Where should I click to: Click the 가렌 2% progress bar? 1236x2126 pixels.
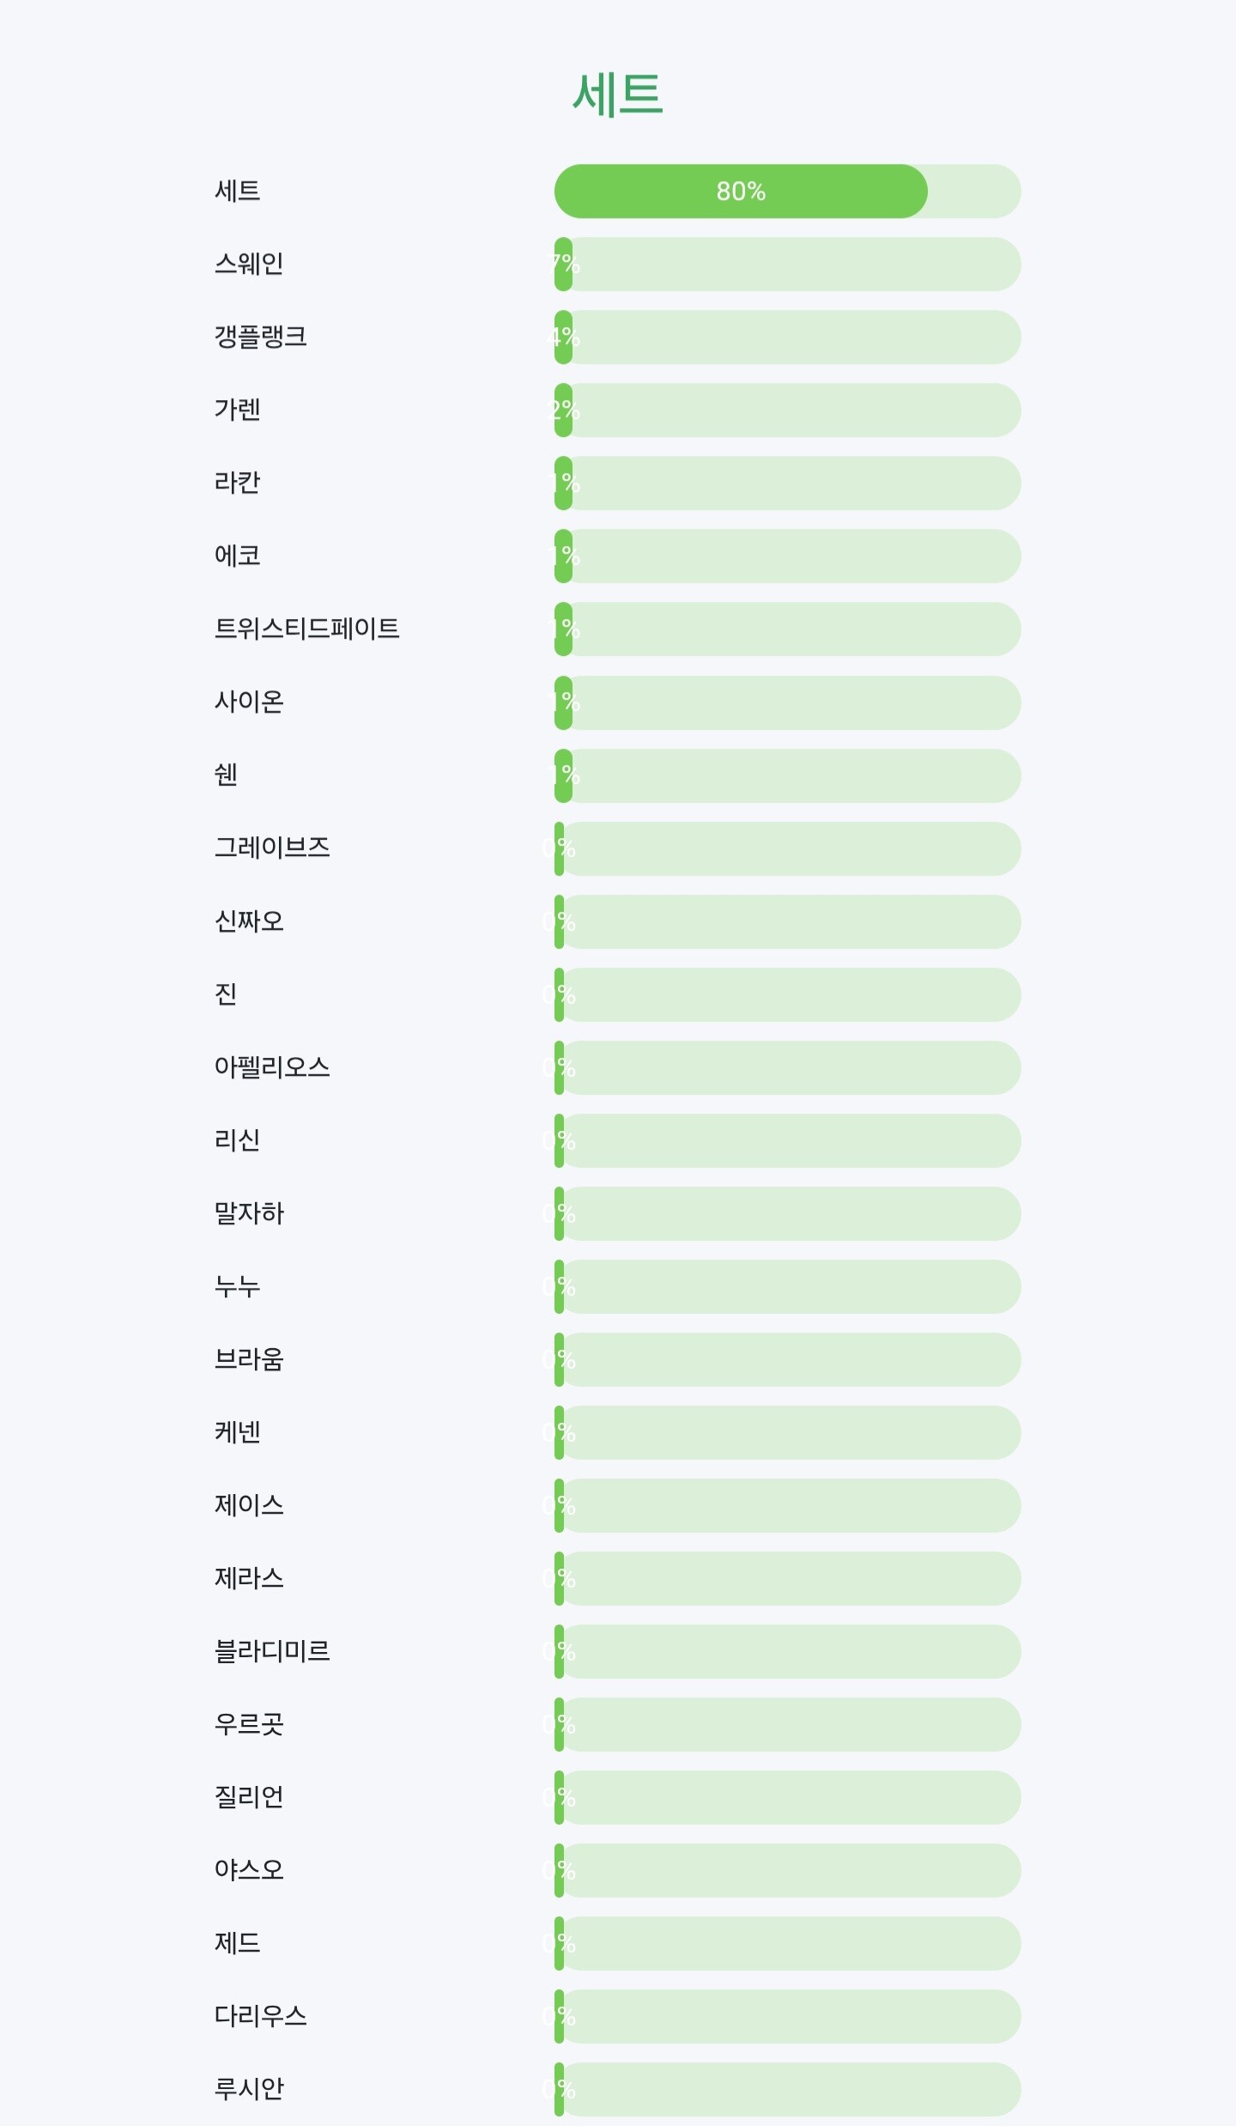pos(786,410)
